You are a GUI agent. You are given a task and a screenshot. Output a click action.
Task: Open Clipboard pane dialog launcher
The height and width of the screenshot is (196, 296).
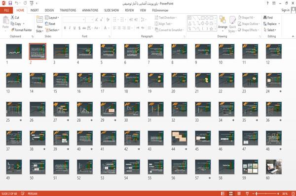tap(33, 36)
